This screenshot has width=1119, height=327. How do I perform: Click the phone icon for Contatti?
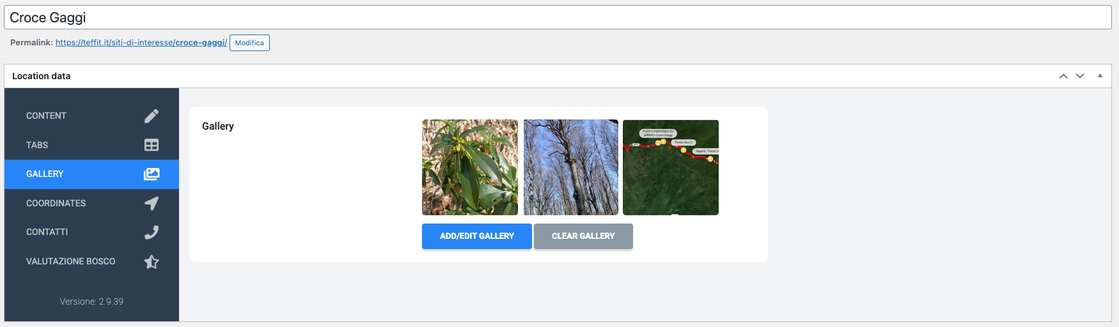pos(152,232)
